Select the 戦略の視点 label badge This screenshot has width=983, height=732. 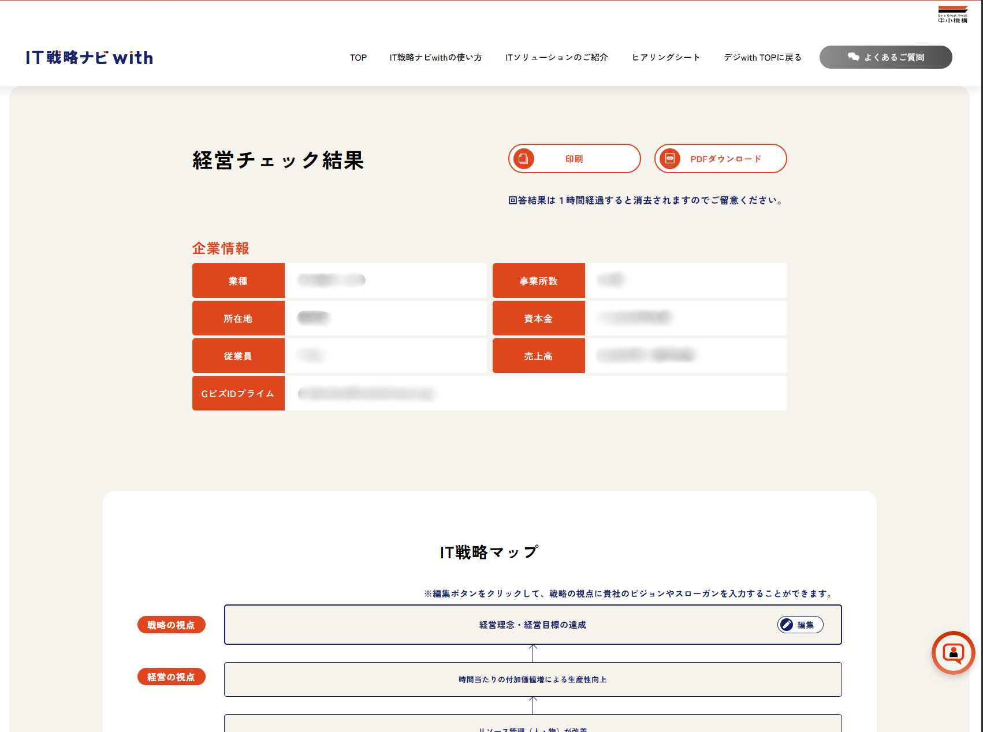[171, 625]
